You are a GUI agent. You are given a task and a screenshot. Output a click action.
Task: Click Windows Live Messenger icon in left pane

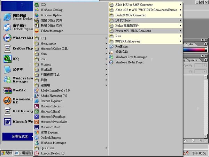tap(7, 80)
